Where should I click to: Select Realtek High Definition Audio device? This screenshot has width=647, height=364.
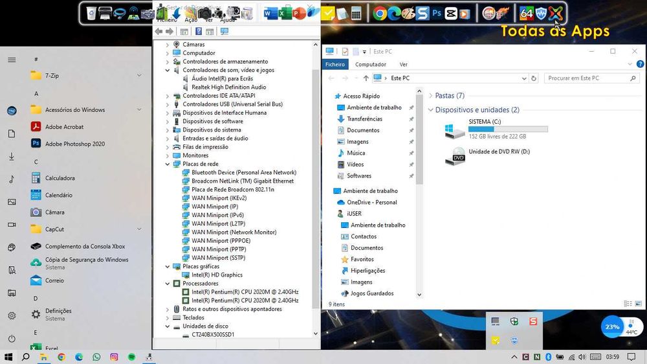click(228, 87)
